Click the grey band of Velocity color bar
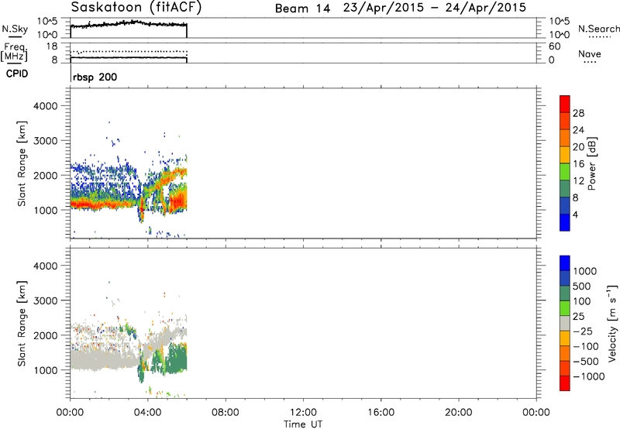This screenshot has width=620, height=429. (565, 324)
